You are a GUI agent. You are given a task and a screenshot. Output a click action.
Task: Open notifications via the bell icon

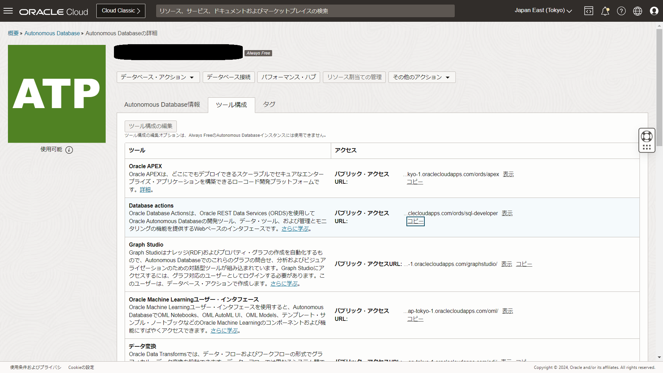[605, 11]
